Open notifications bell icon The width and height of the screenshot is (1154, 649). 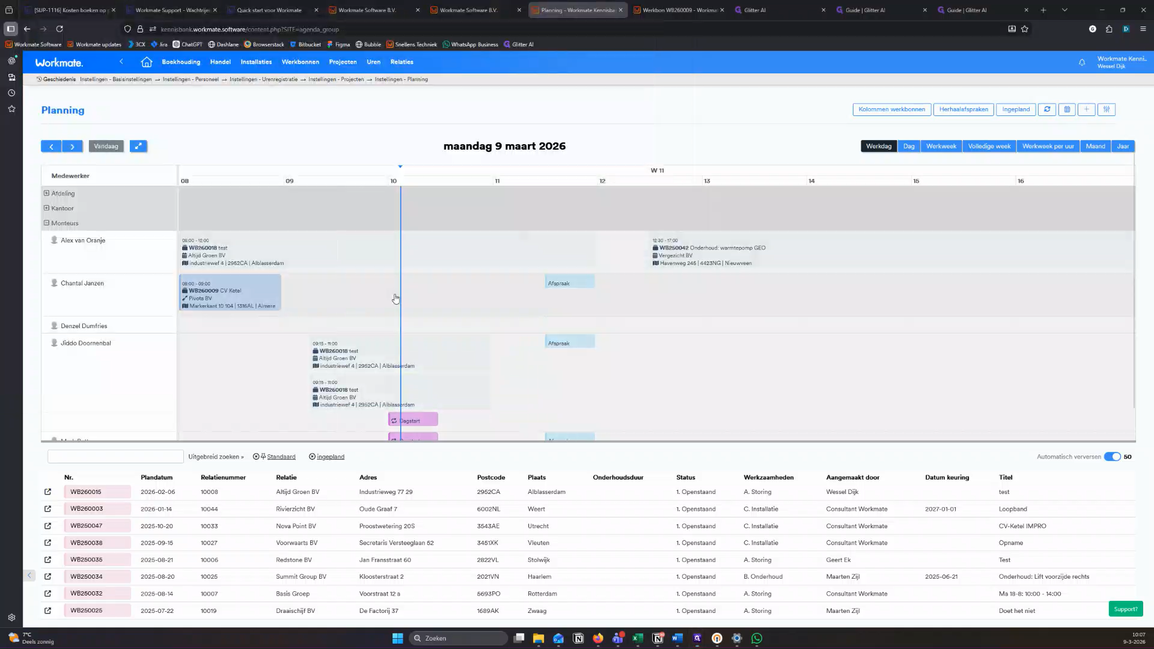[1082, 62]
